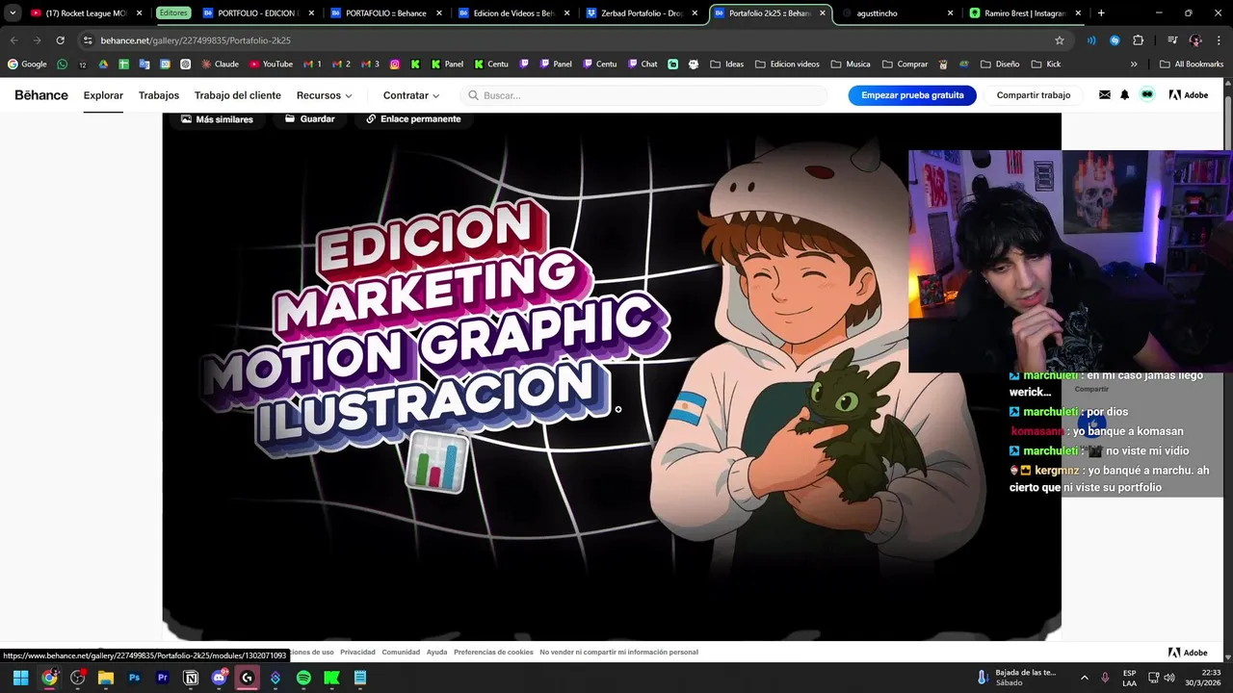
Task: Open a new browser tab
Action: [x=1101, y=13]
